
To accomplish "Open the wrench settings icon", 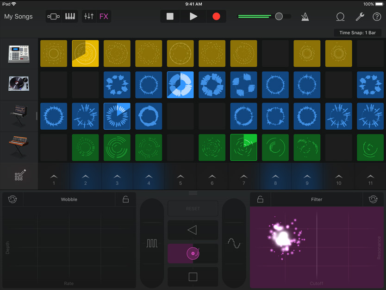I will [360, 17].
